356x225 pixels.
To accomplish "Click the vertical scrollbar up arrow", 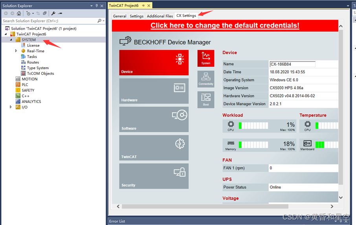I will 341,26.
